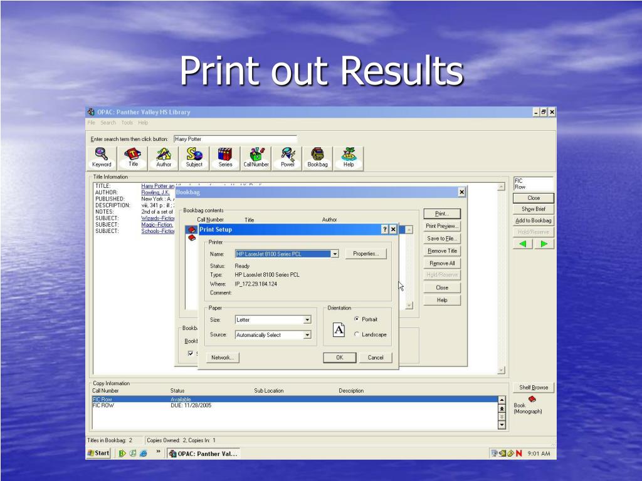The width and height of the screenshot is (642, 481).
Task: Click Close button in OPAC right panel
Action: [x=533, y=198]
